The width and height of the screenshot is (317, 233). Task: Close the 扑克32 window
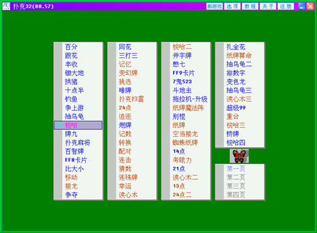310,6
